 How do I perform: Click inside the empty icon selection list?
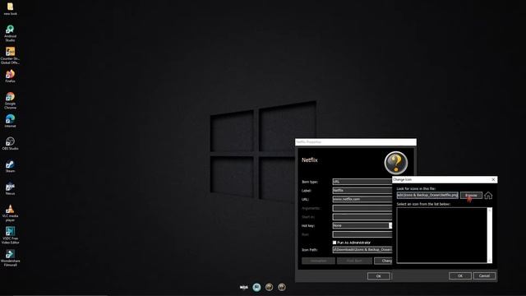442,235
